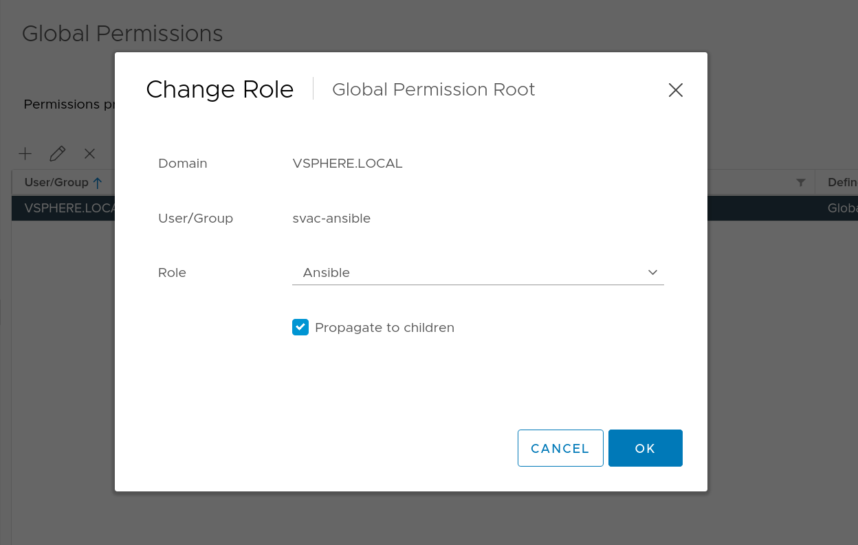Click the 'Global Permission Root' subtitle

(433, 90)
